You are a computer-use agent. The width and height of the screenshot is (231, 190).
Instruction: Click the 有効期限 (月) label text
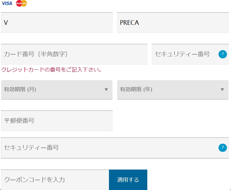coord(20,89)
